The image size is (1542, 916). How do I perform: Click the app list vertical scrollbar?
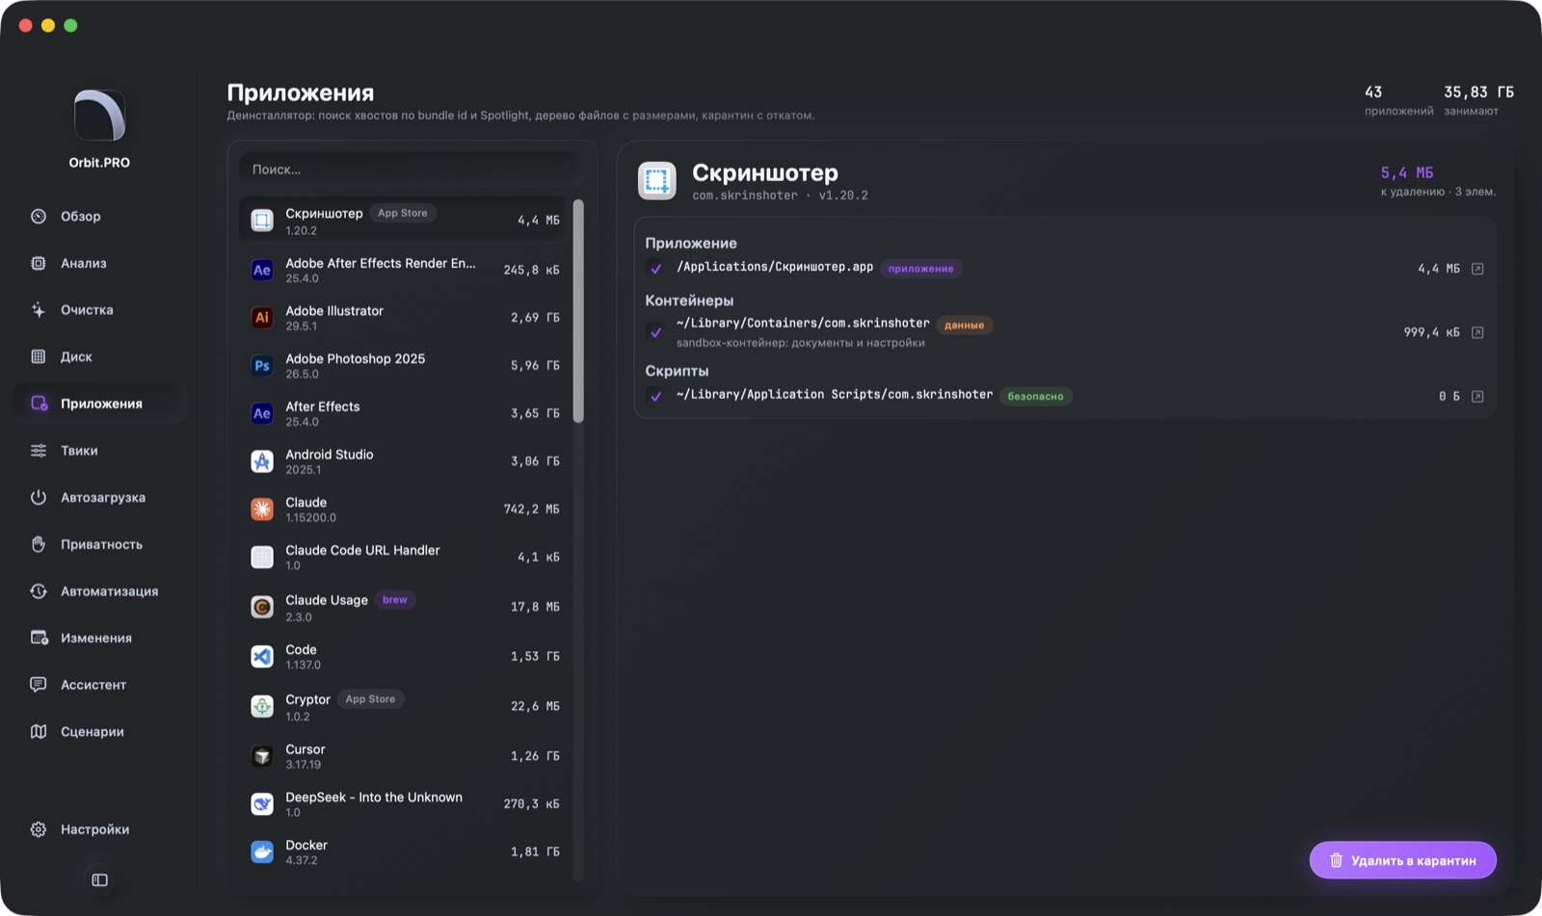coord(578,311)
